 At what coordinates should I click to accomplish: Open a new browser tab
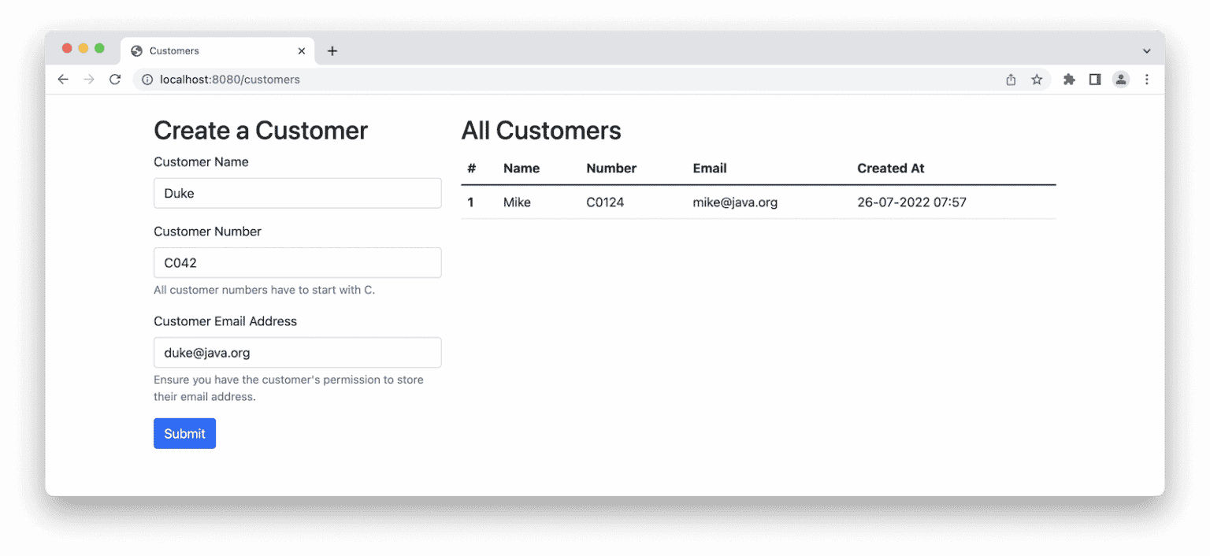[x=332, y=51]
